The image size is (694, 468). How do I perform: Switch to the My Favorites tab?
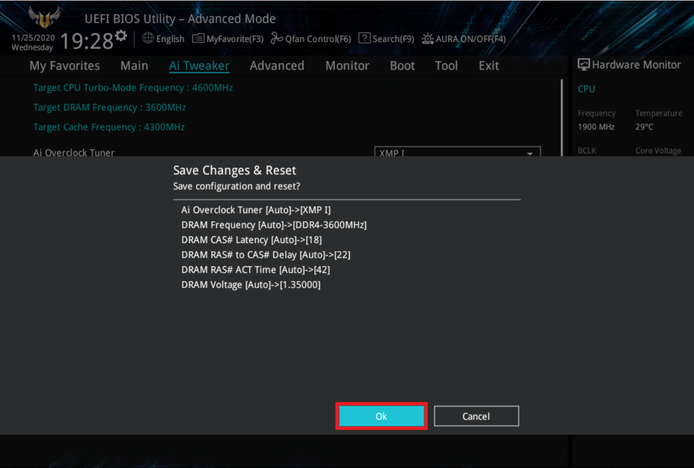tap(65, 66)
